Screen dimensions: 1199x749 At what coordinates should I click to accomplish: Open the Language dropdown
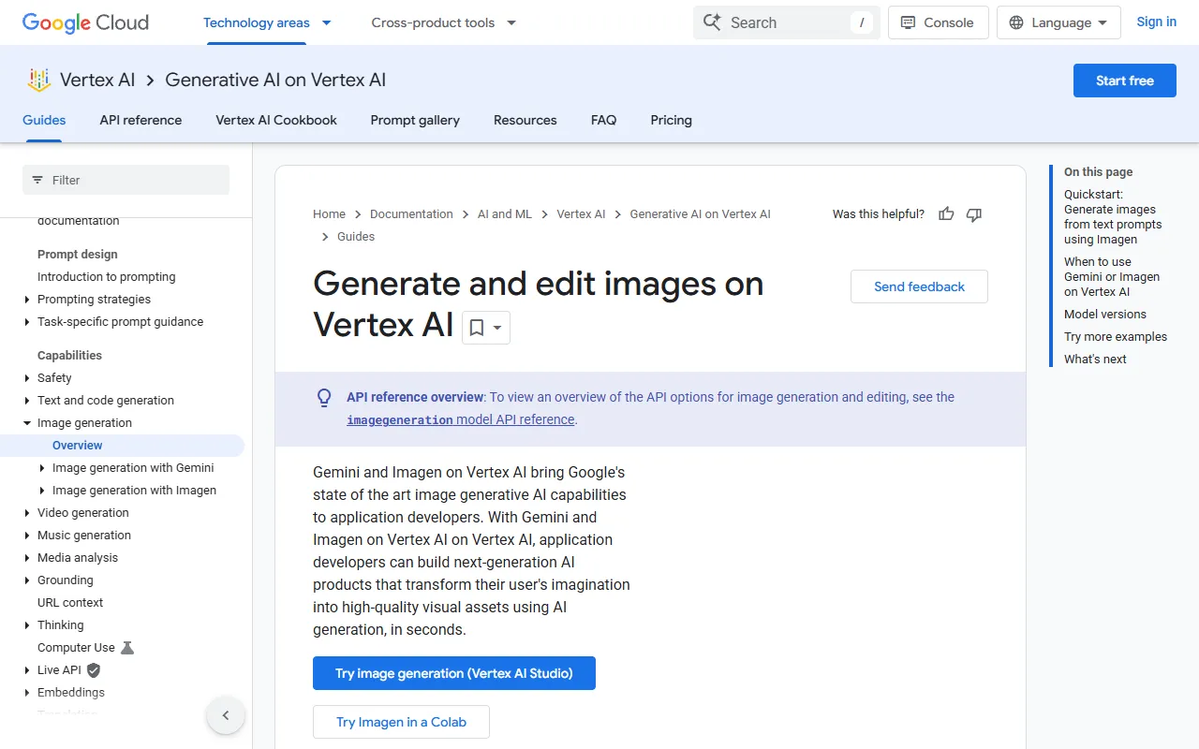[x=1058, y=22]
